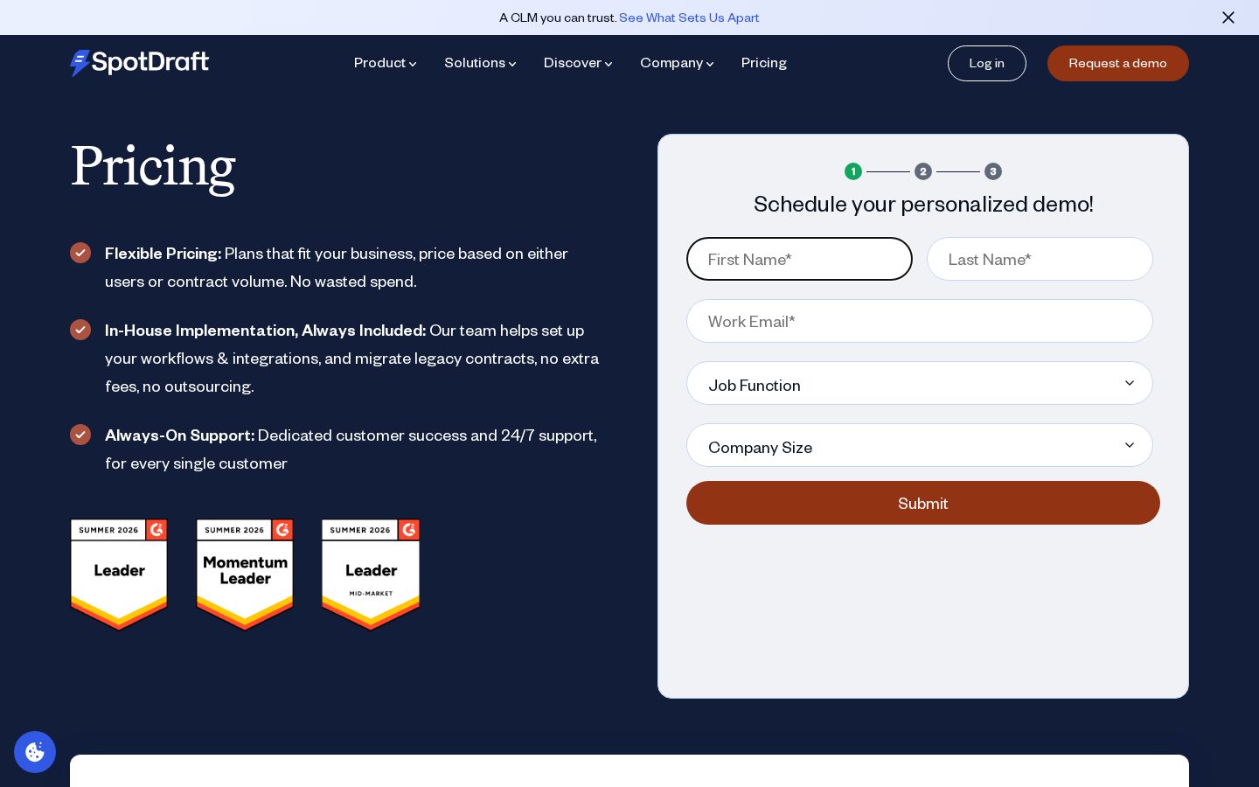1259x787 pixels.
Task: Expand the Product menu
Action: [386, 63]
